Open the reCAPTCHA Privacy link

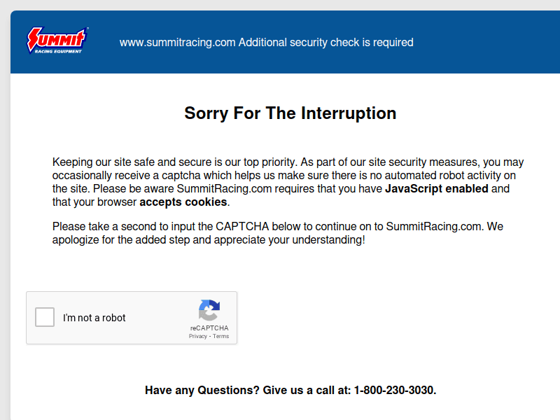tap(197, 336)
